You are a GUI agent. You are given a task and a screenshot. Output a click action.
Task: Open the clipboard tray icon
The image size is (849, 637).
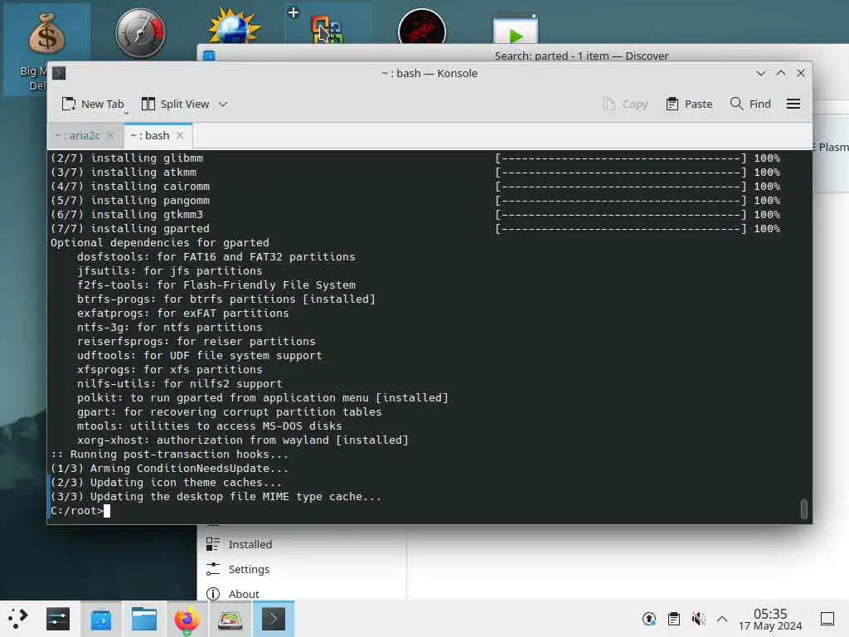tap(673, 619)
